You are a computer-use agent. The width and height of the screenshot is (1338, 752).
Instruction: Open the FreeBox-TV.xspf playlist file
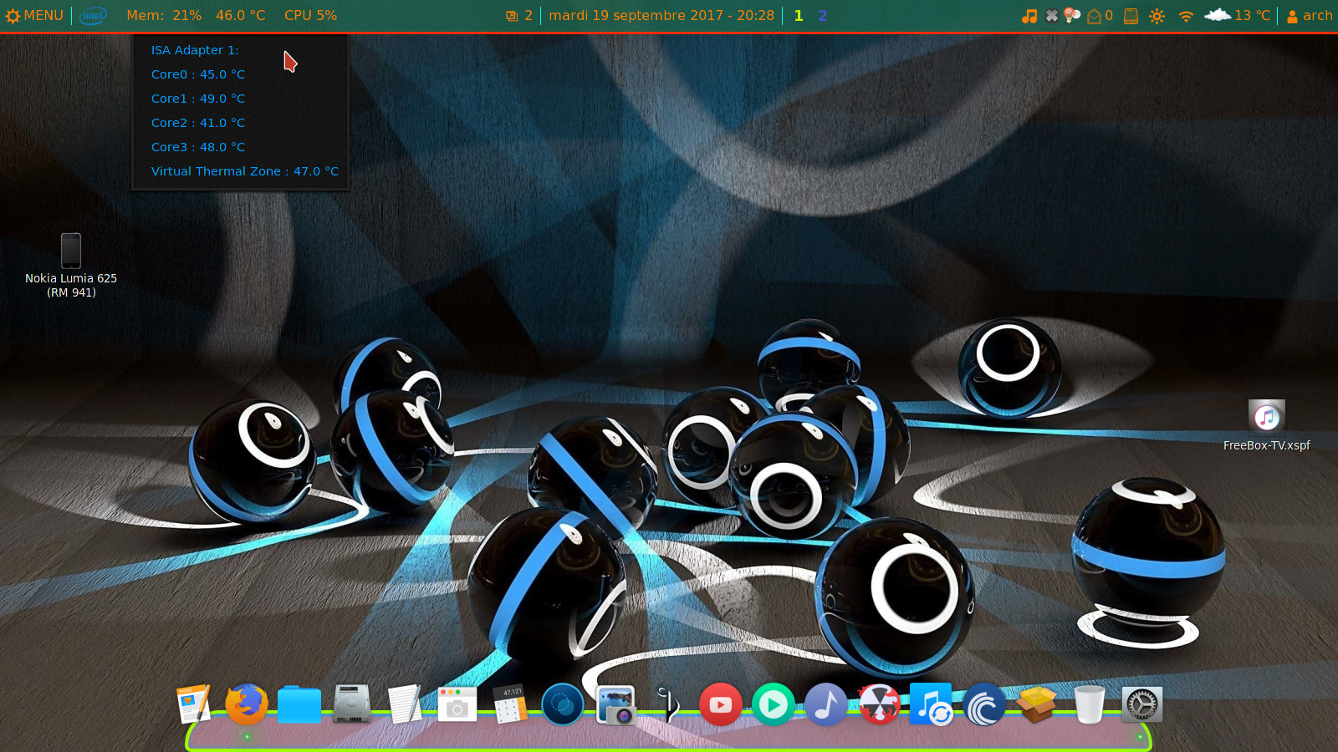(x=1266, y=416)
